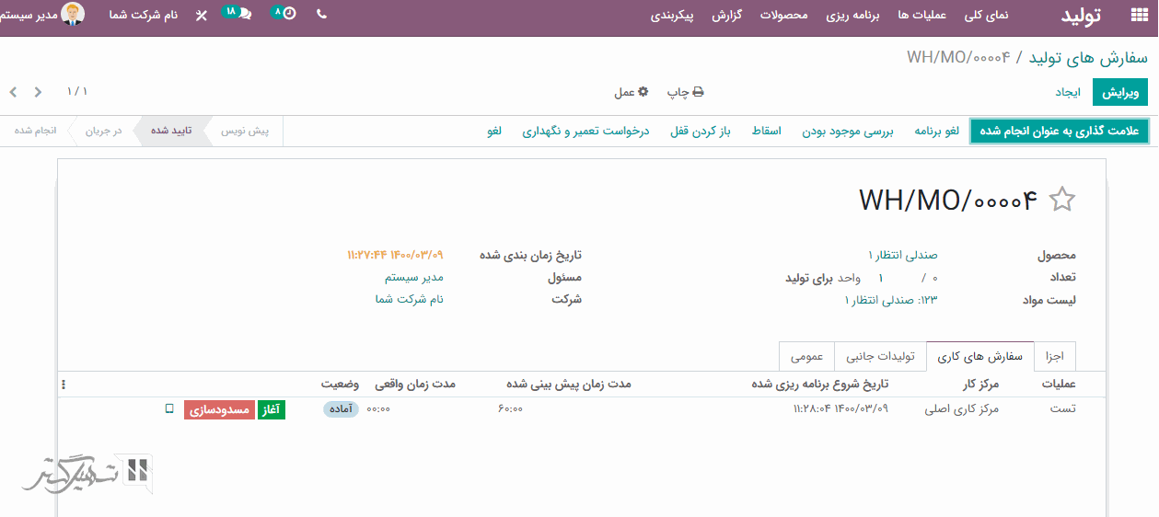Screen dimensions: 1159x517
Task: Click the debug tools wrench icon
Action: tap(202, 16)
